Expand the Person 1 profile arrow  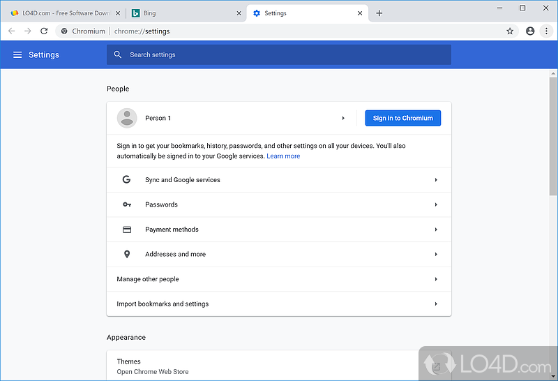pyautogui.click(x=343, y=118)
